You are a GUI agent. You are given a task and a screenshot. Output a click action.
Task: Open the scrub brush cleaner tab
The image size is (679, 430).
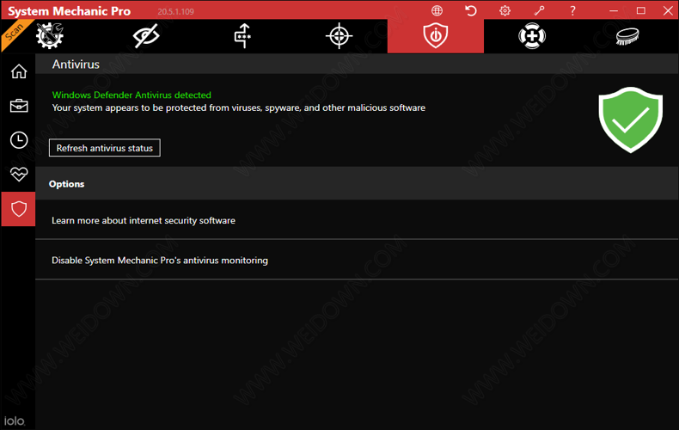click(x=628, y=36)
